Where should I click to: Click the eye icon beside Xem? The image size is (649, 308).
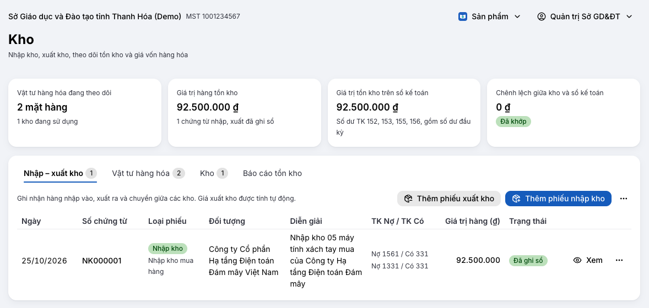[577, 260]
